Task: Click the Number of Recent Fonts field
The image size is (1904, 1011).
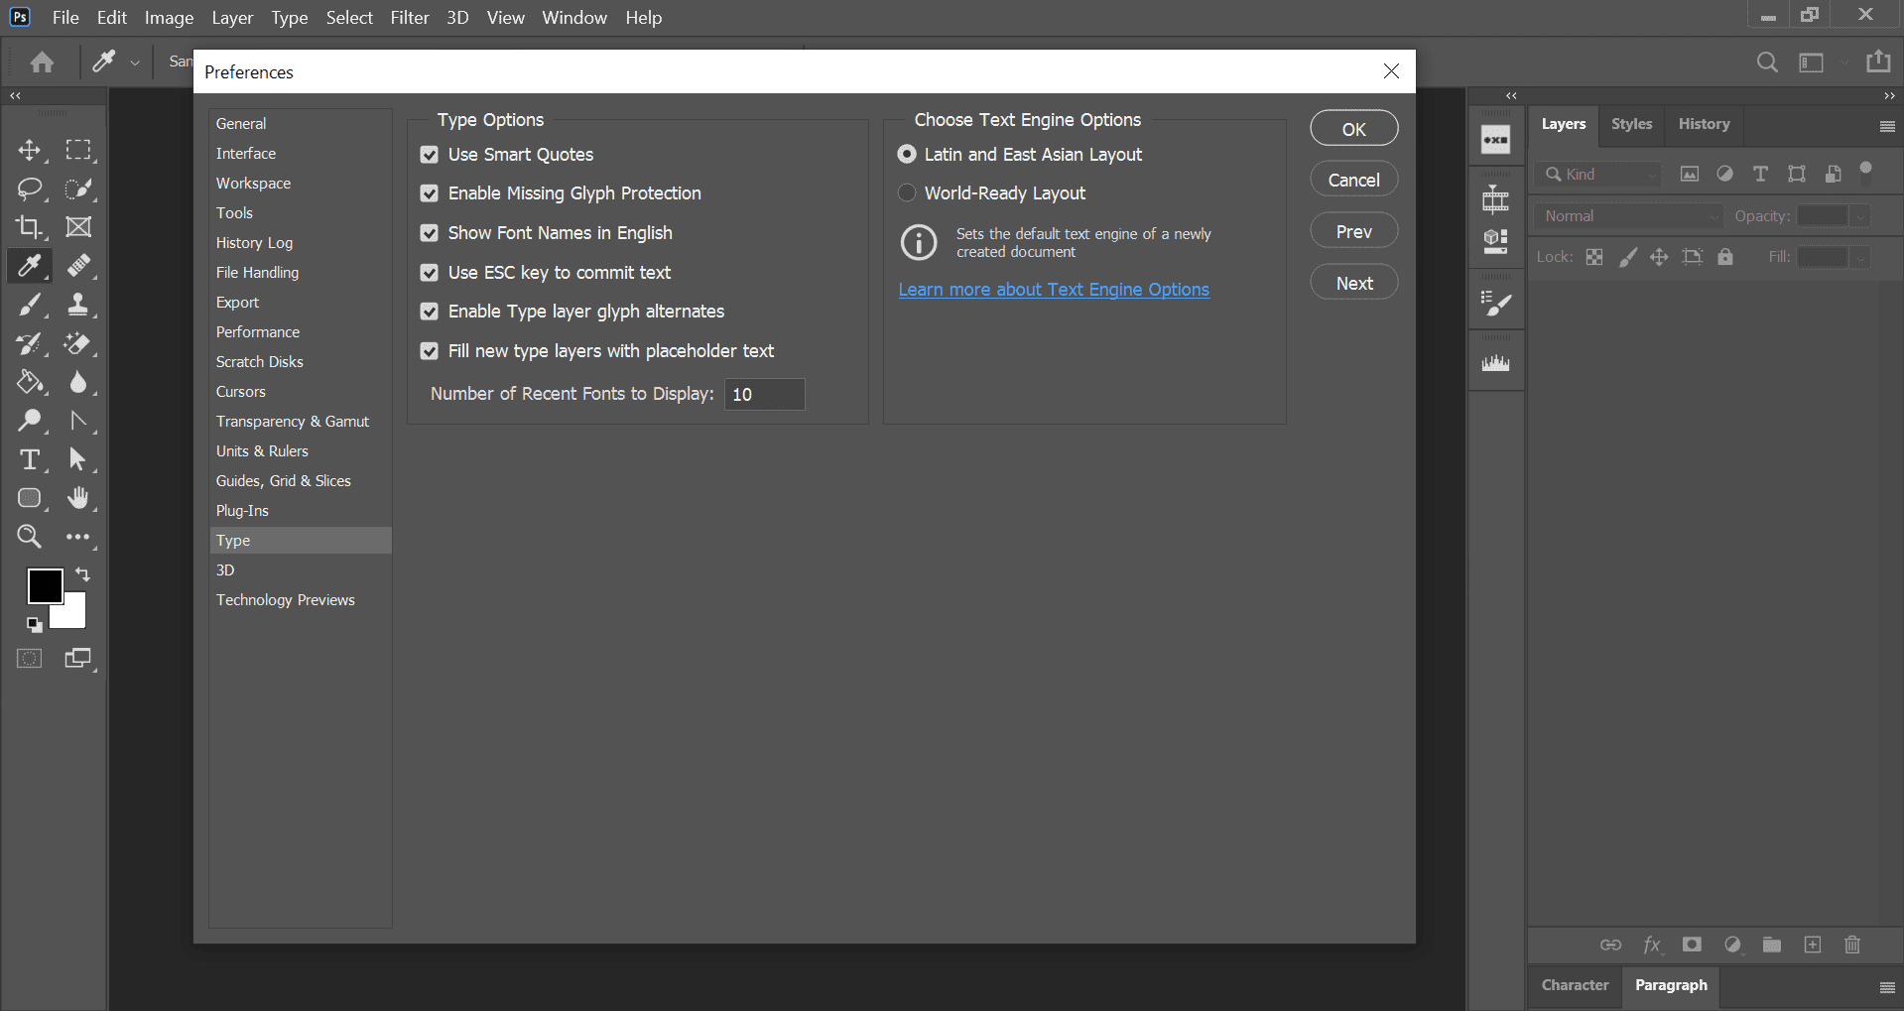Action: point(764,395)
